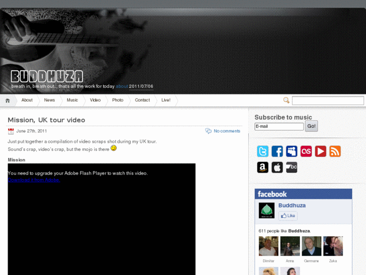Open Anna's profile thumbnail

click(290, 246)
